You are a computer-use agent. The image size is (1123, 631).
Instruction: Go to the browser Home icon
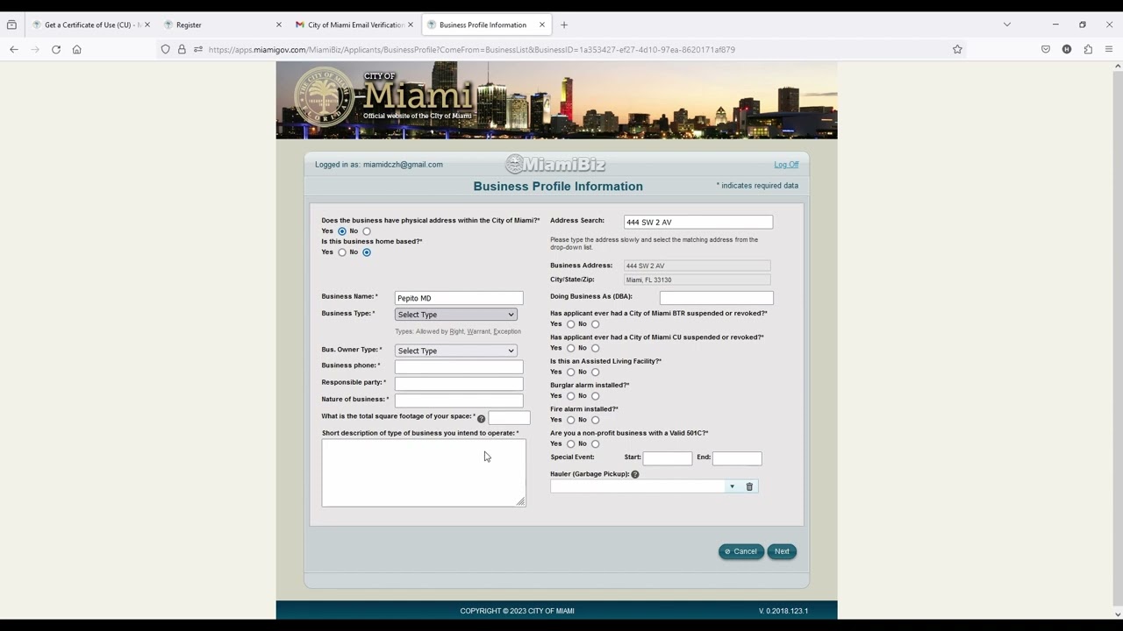pos(77,49)
